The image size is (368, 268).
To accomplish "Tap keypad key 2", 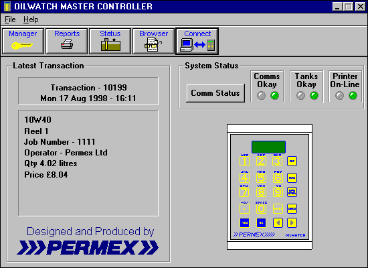I will [x=261, y=161].
